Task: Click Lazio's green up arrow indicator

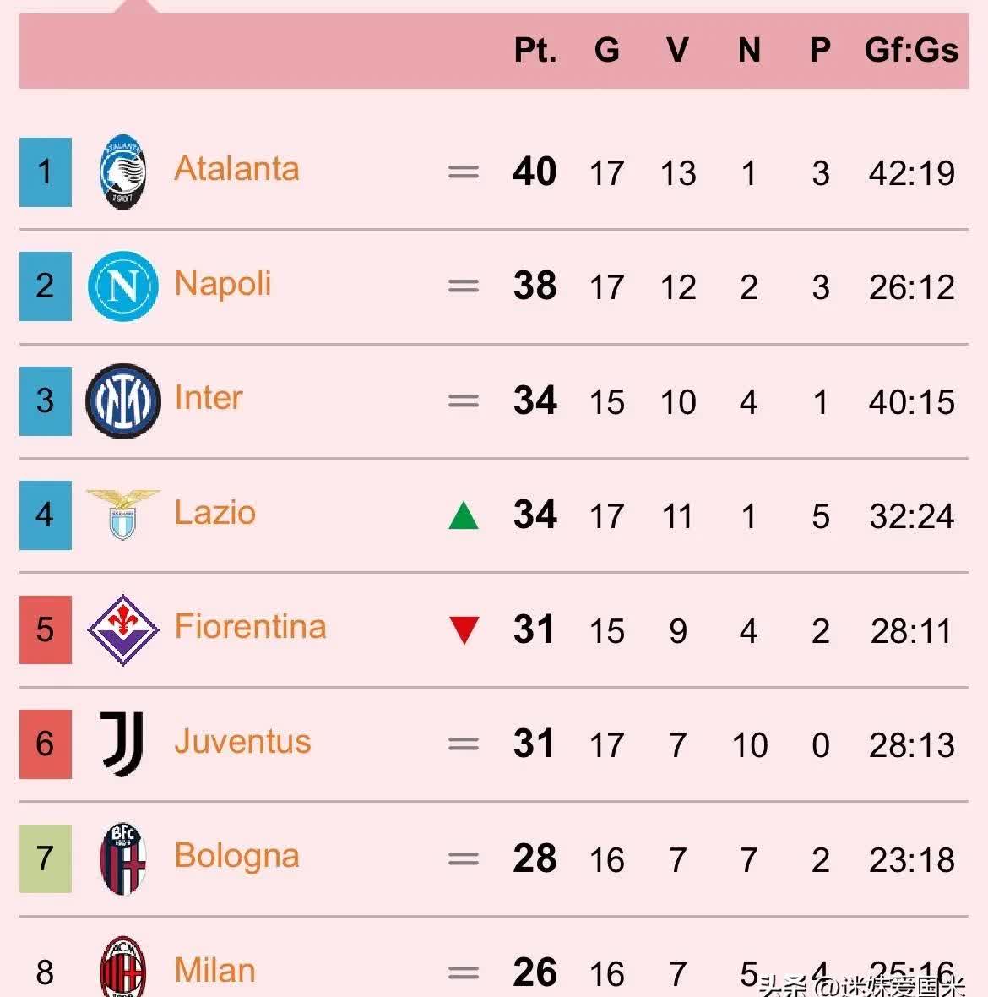Action: 464,515
